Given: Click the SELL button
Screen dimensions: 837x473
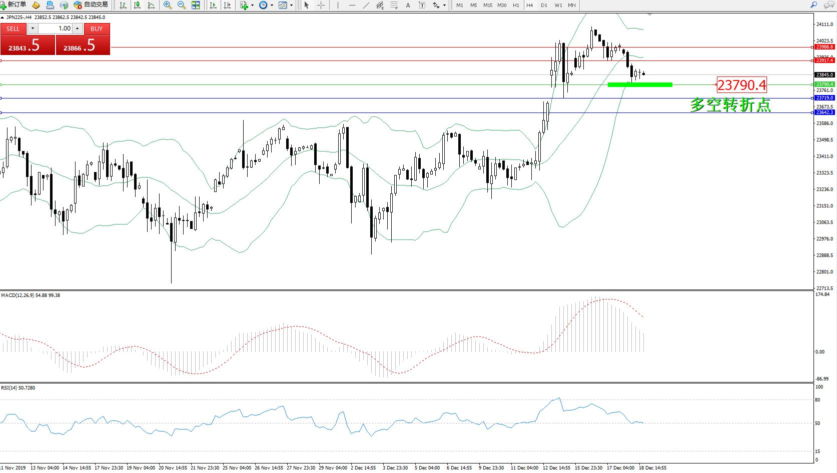Looking at the screenshot, I should click(x=13, y=28).
